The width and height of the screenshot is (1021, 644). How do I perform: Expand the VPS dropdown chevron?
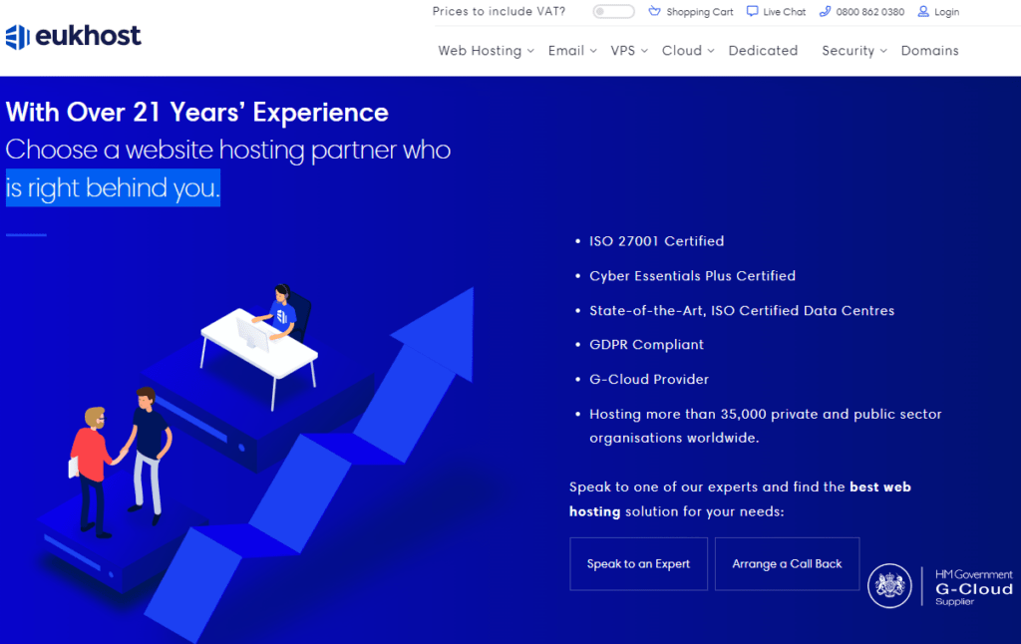click(x=644, y=51)
